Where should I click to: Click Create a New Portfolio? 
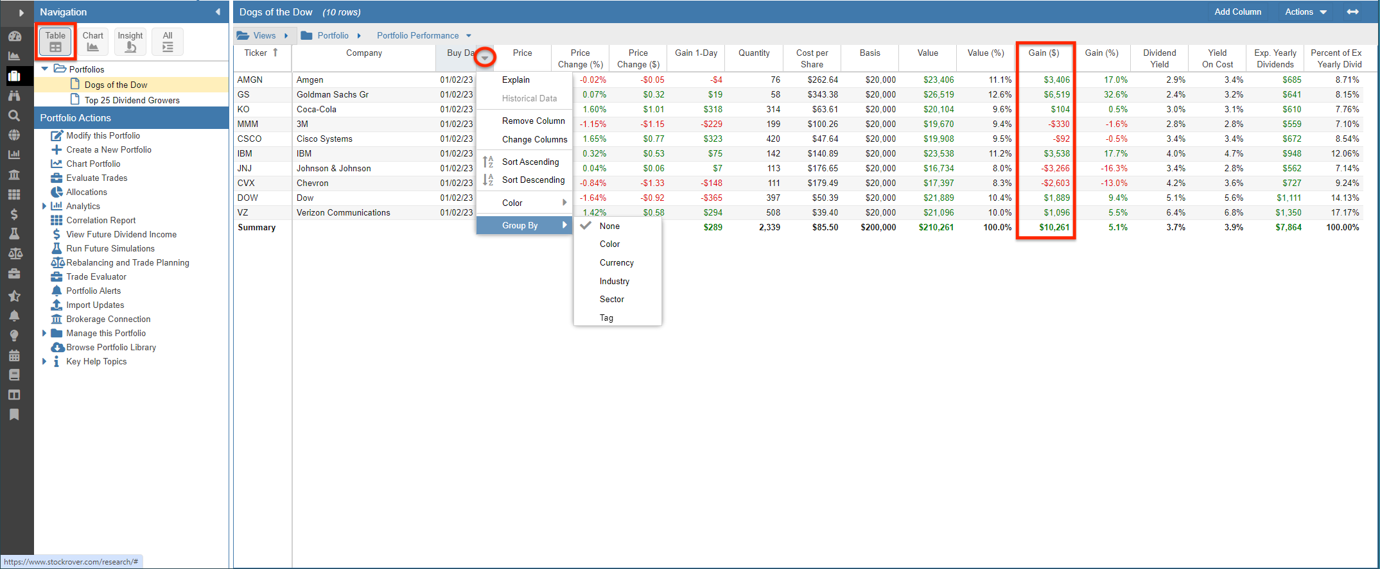109,149
